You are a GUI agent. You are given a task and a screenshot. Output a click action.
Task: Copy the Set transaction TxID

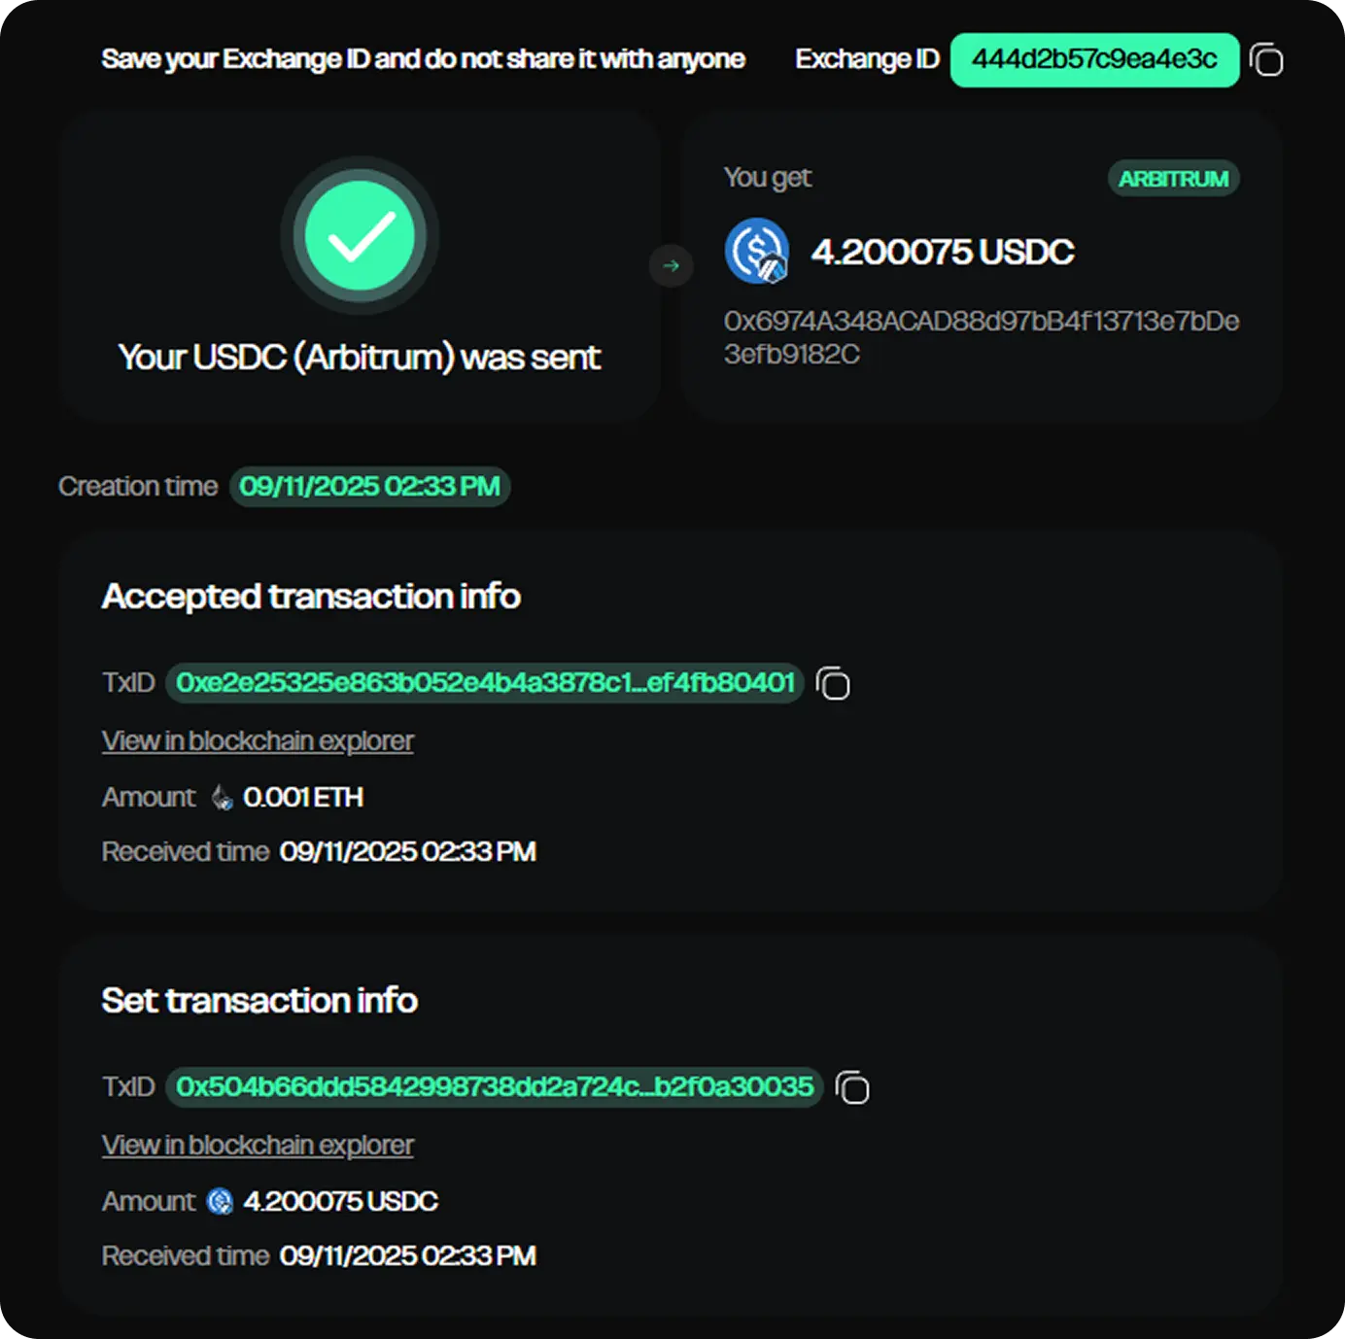click(x=852, y=1087)
